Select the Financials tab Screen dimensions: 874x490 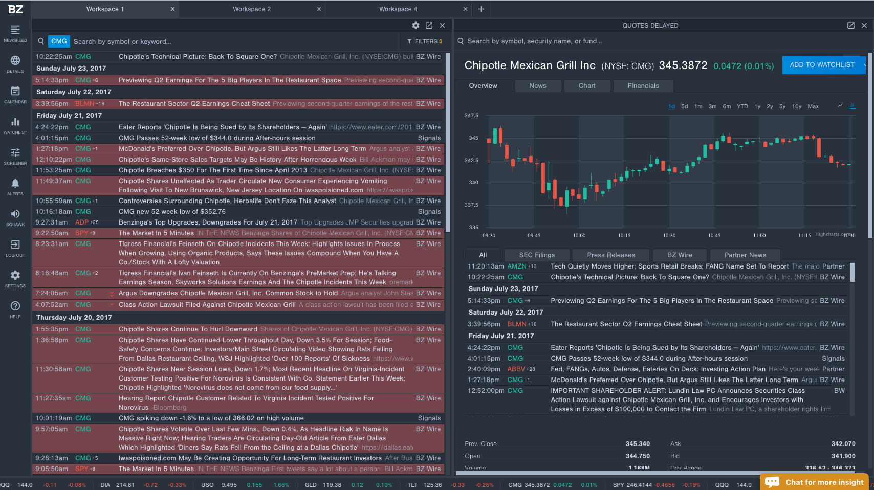pos(643,86)
